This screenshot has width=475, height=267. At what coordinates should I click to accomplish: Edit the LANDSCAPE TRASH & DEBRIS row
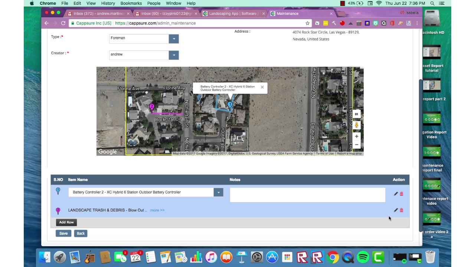[396, 210]
